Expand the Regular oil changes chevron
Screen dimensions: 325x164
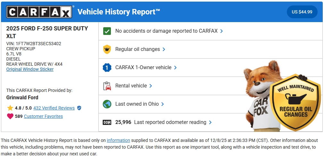coord(164,49)
